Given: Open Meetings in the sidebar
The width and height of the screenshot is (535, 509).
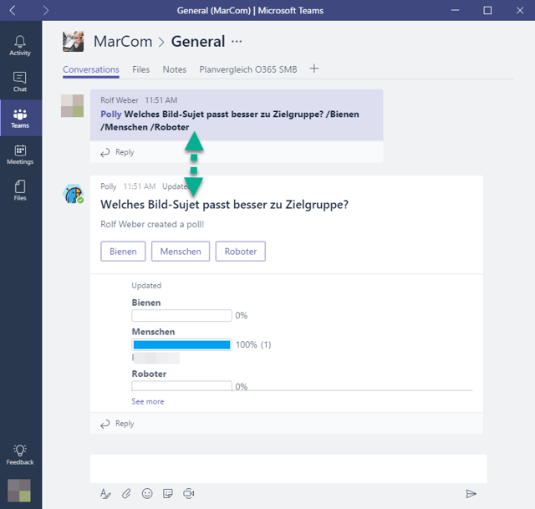Looking at the screenshot, I should [20, 155].
